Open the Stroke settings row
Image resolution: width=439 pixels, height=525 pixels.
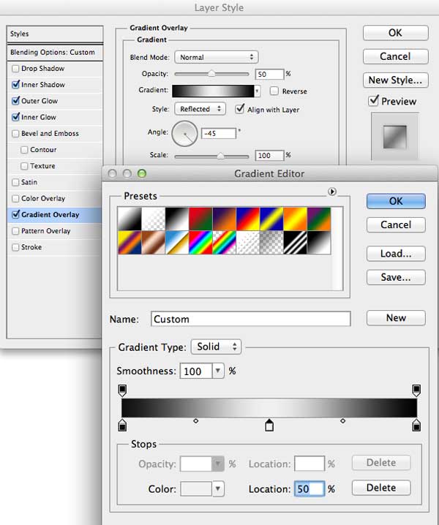(55, 247)
